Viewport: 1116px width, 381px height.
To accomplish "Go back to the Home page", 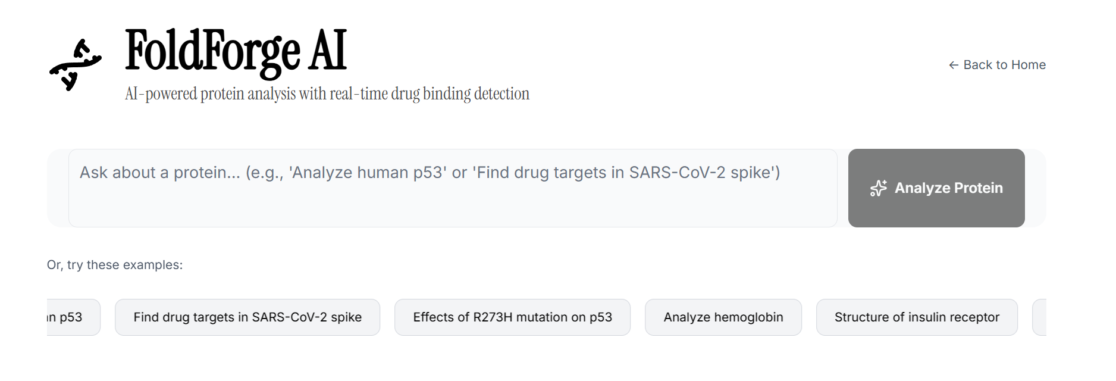I will click(997, 65).
